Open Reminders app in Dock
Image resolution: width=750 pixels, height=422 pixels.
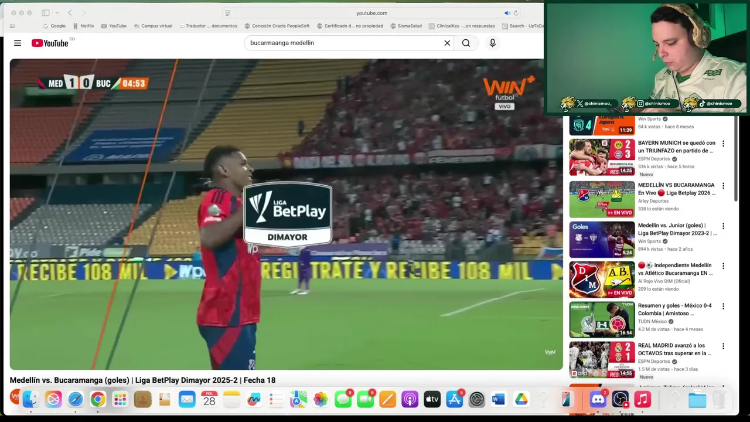coord(276,400)
